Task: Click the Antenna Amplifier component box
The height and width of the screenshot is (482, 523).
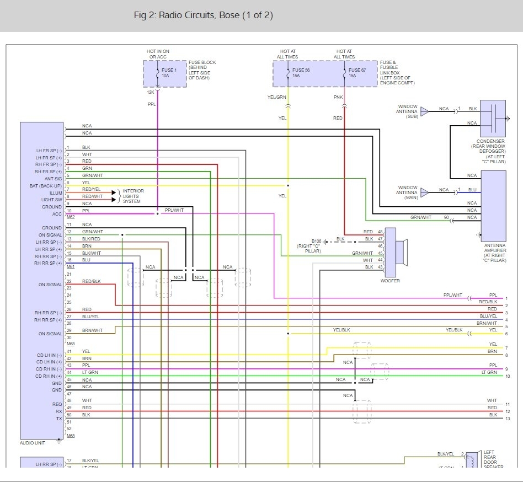Action: click(x=493, y=204)
